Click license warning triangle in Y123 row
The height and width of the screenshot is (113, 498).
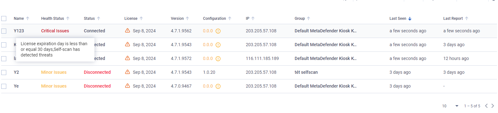[x=127, y=30]
